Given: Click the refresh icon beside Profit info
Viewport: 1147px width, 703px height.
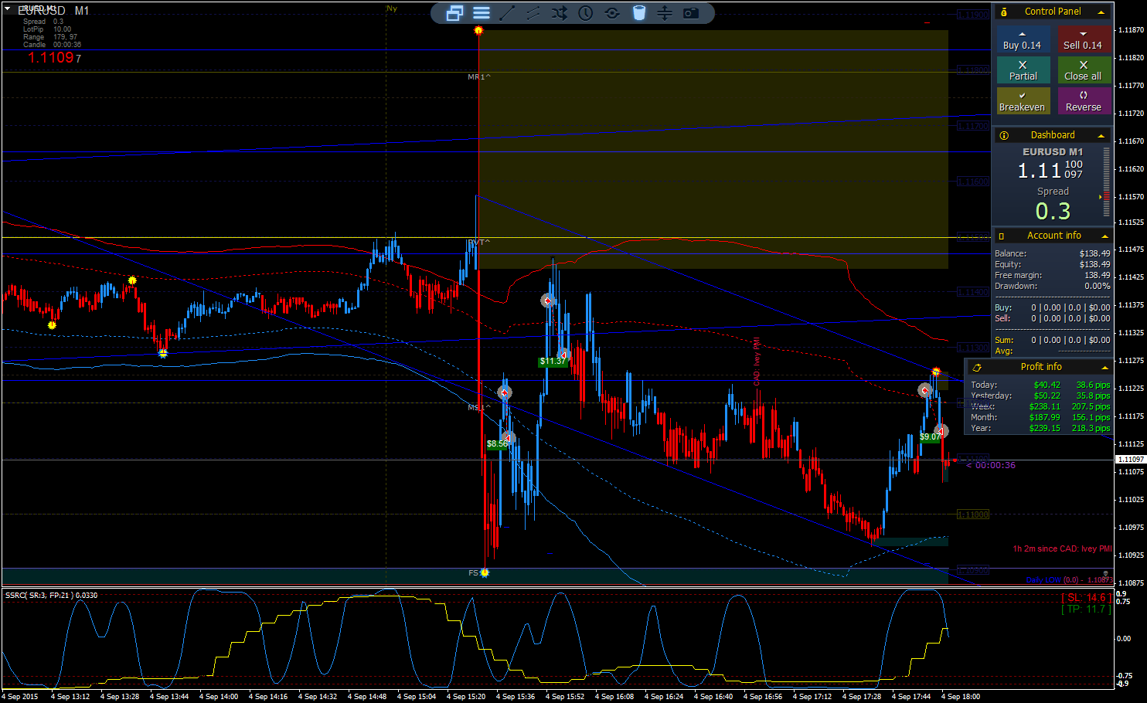Looking at the screenshot, I should [977, 367].
